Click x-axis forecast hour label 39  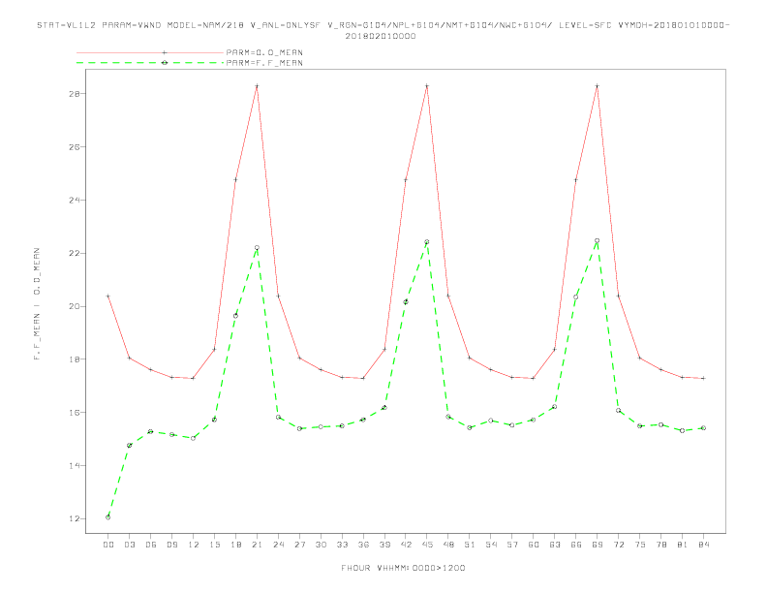point(384,545)
